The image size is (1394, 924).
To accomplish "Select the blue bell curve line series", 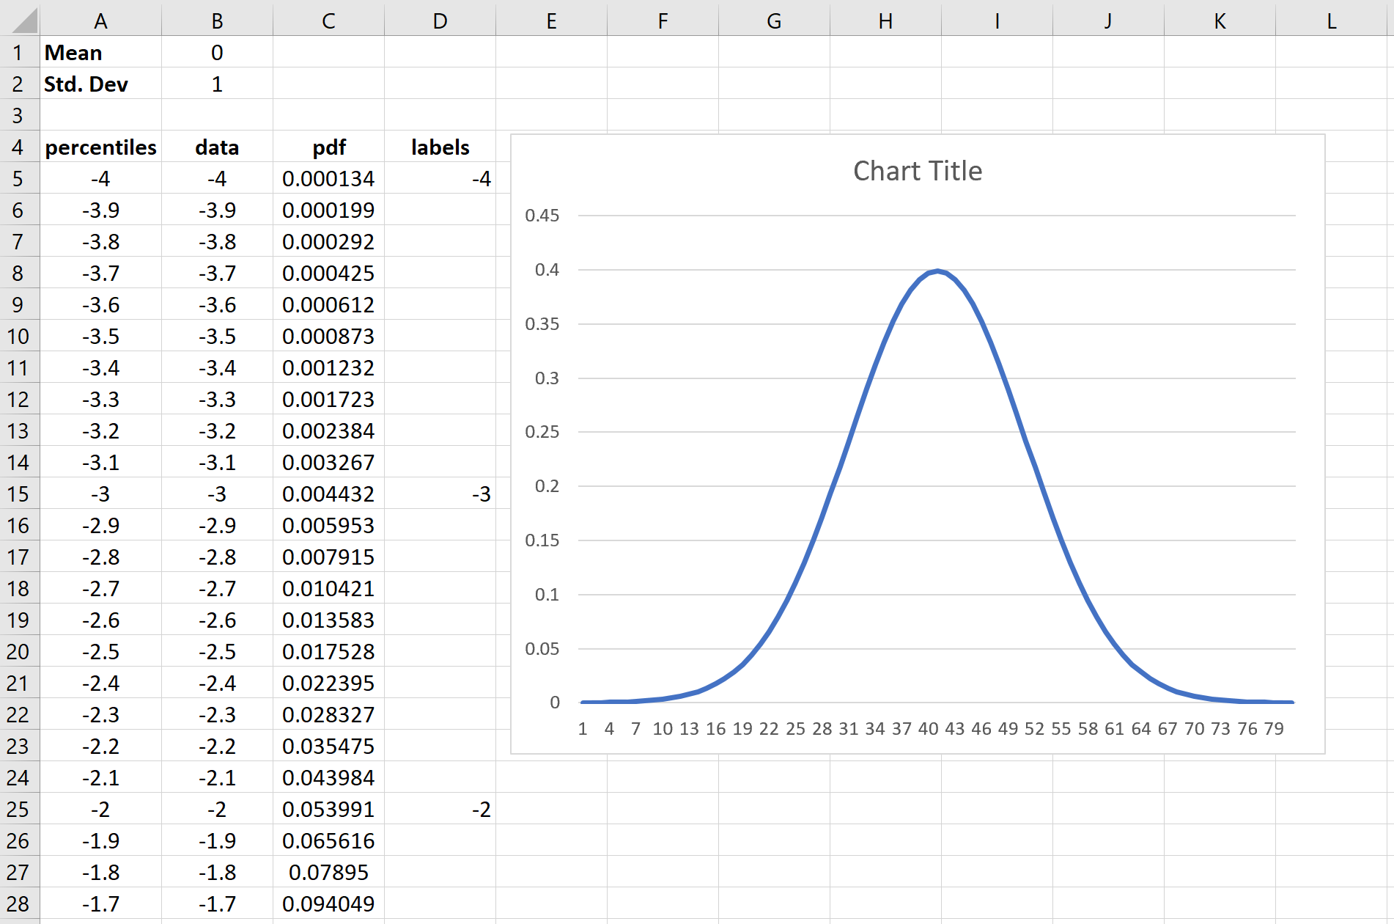I will (x=939, y=271).
